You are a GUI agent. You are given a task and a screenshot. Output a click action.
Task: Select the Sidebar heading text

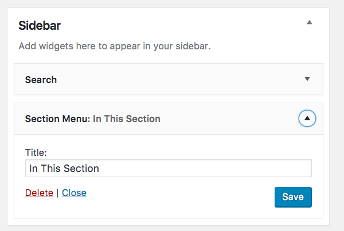pos(40,26)
